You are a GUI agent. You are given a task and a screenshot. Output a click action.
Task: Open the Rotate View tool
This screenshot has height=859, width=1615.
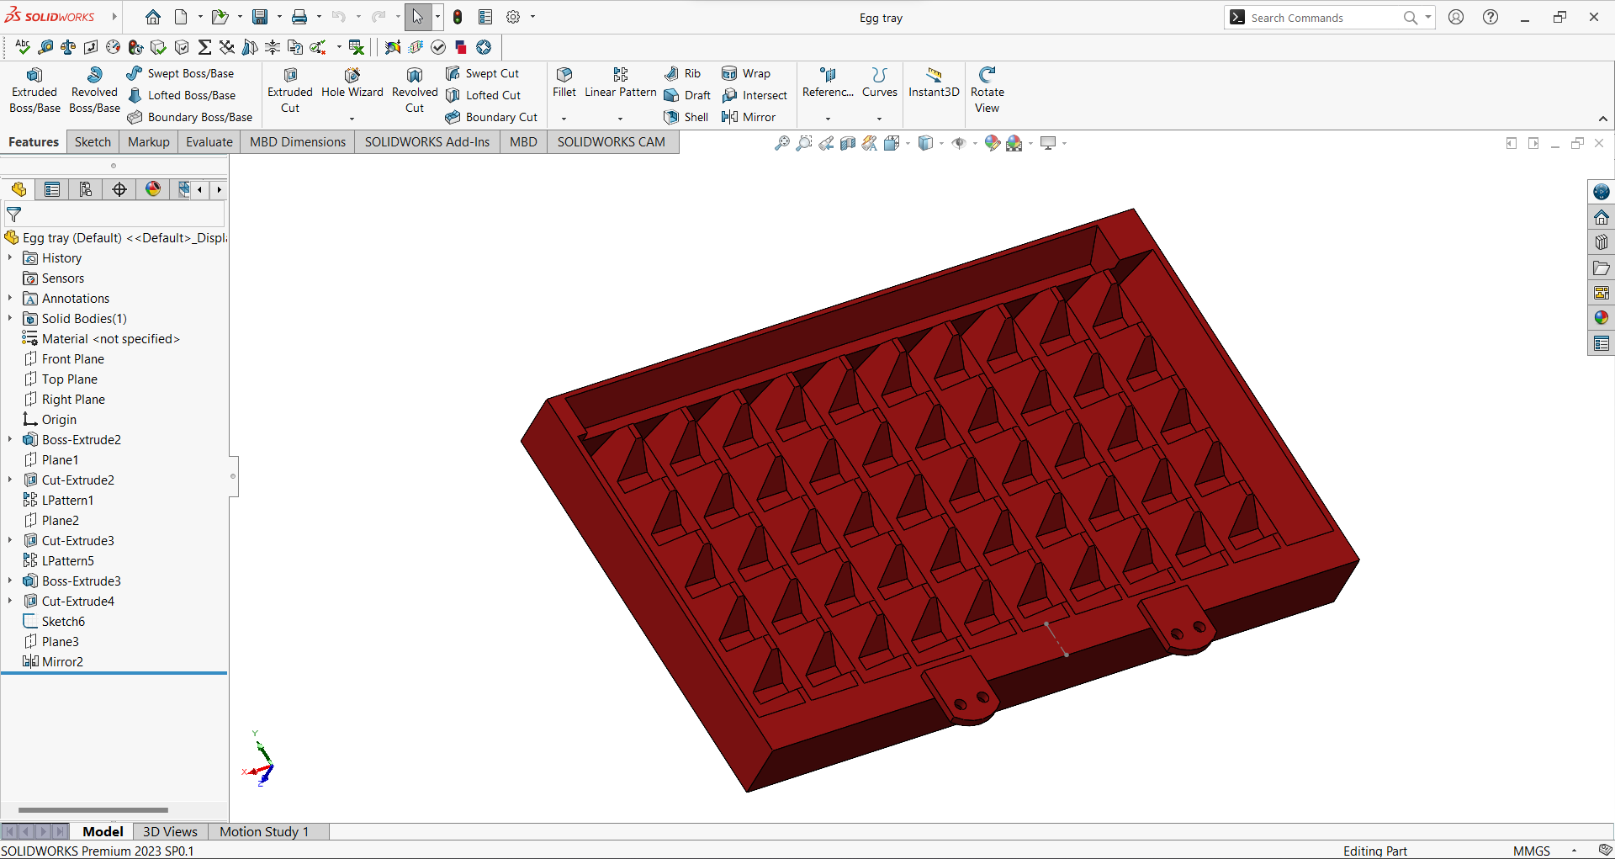click(987, 90)
